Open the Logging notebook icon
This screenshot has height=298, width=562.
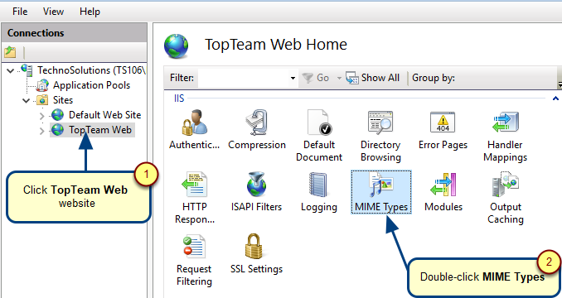point(318,185)
